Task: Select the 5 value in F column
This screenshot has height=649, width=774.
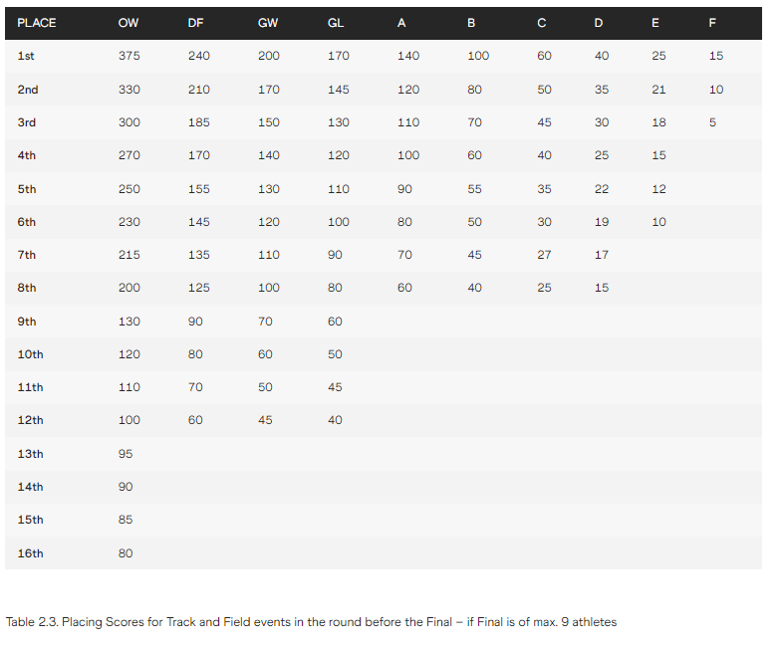Action: pyautogui.click(x=713, y=122)
